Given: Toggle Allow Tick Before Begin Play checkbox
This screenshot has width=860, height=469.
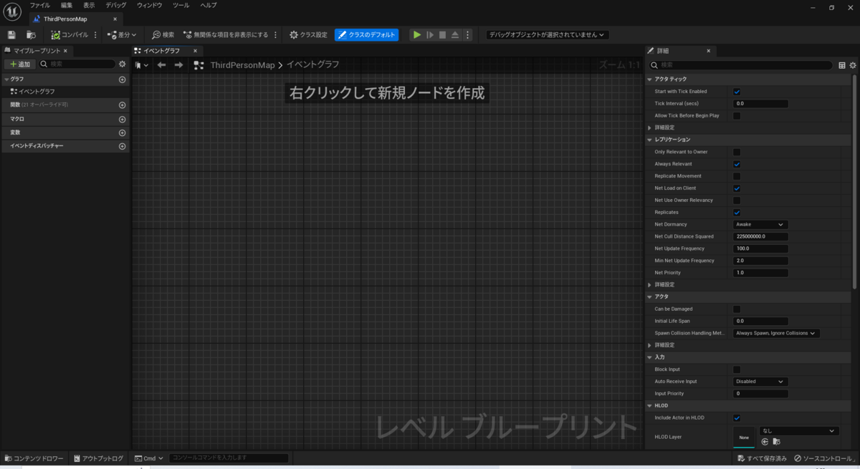Looking at the screenshot, I should (x=737, y=115).
